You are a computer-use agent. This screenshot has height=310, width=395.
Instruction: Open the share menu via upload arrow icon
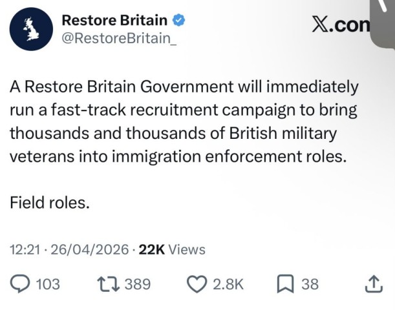pyautogui.click(x=372, y=284)
